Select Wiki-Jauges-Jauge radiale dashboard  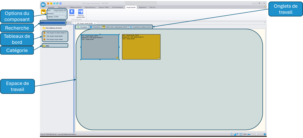53,39
